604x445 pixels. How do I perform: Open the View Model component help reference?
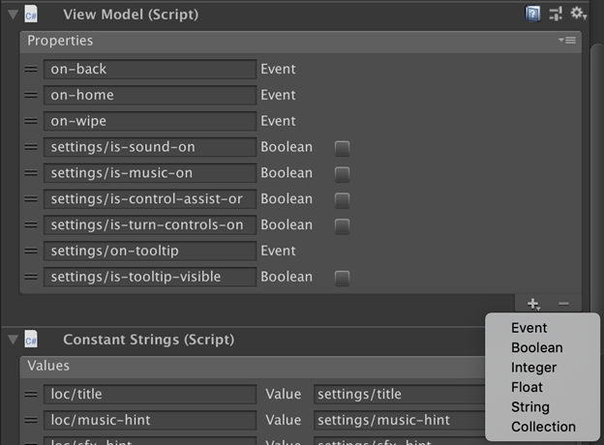[x=533, y=14]
